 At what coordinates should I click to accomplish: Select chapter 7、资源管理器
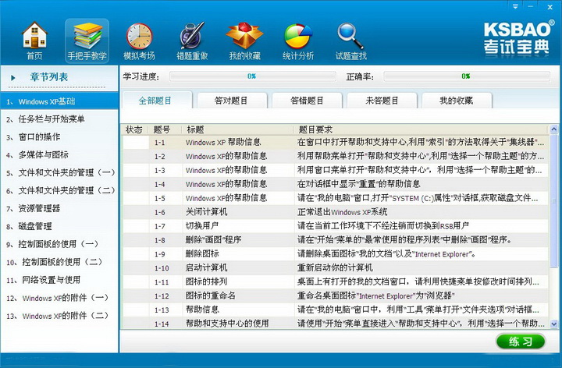click(x=59, y=208)
